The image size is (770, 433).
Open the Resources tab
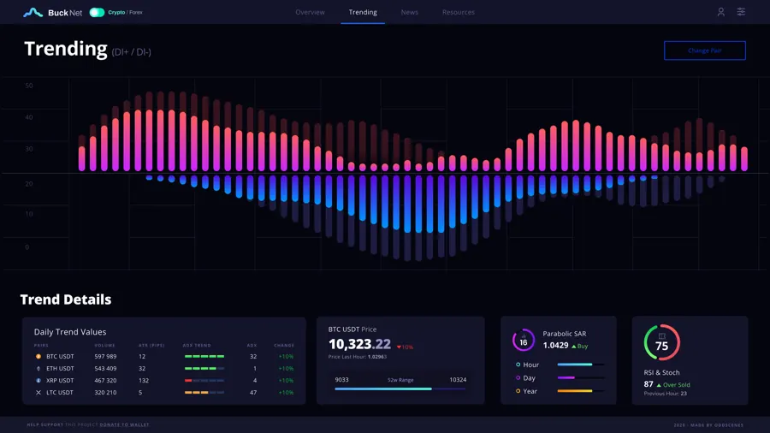click(459, 12)
